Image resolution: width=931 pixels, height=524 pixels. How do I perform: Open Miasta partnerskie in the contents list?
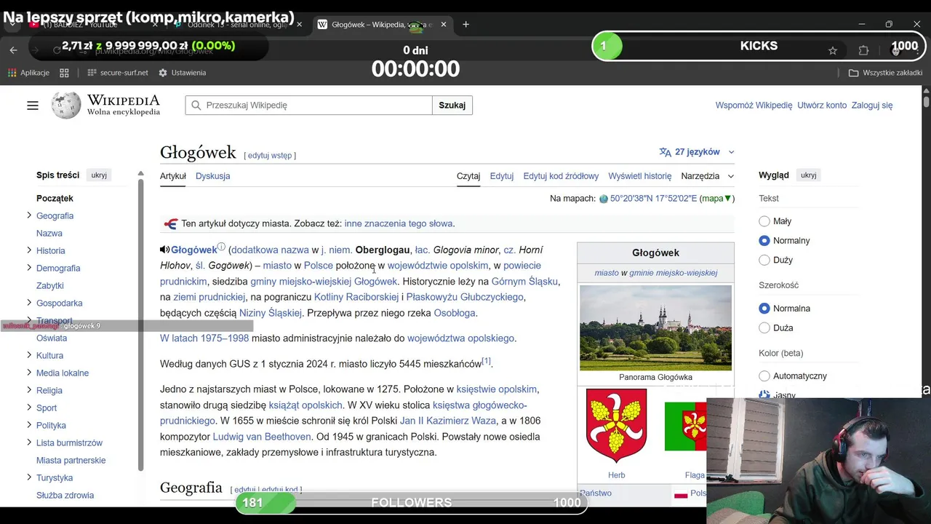click(x=71, y=461)
